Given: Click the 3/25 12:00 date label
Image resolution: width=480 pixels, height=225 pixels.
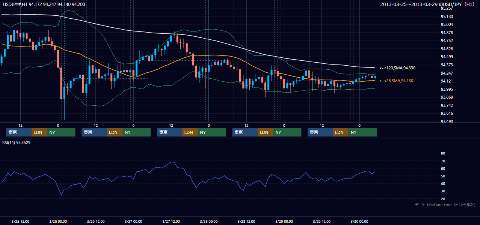Looking at the screenshot, I should click(x=21, y=221).
